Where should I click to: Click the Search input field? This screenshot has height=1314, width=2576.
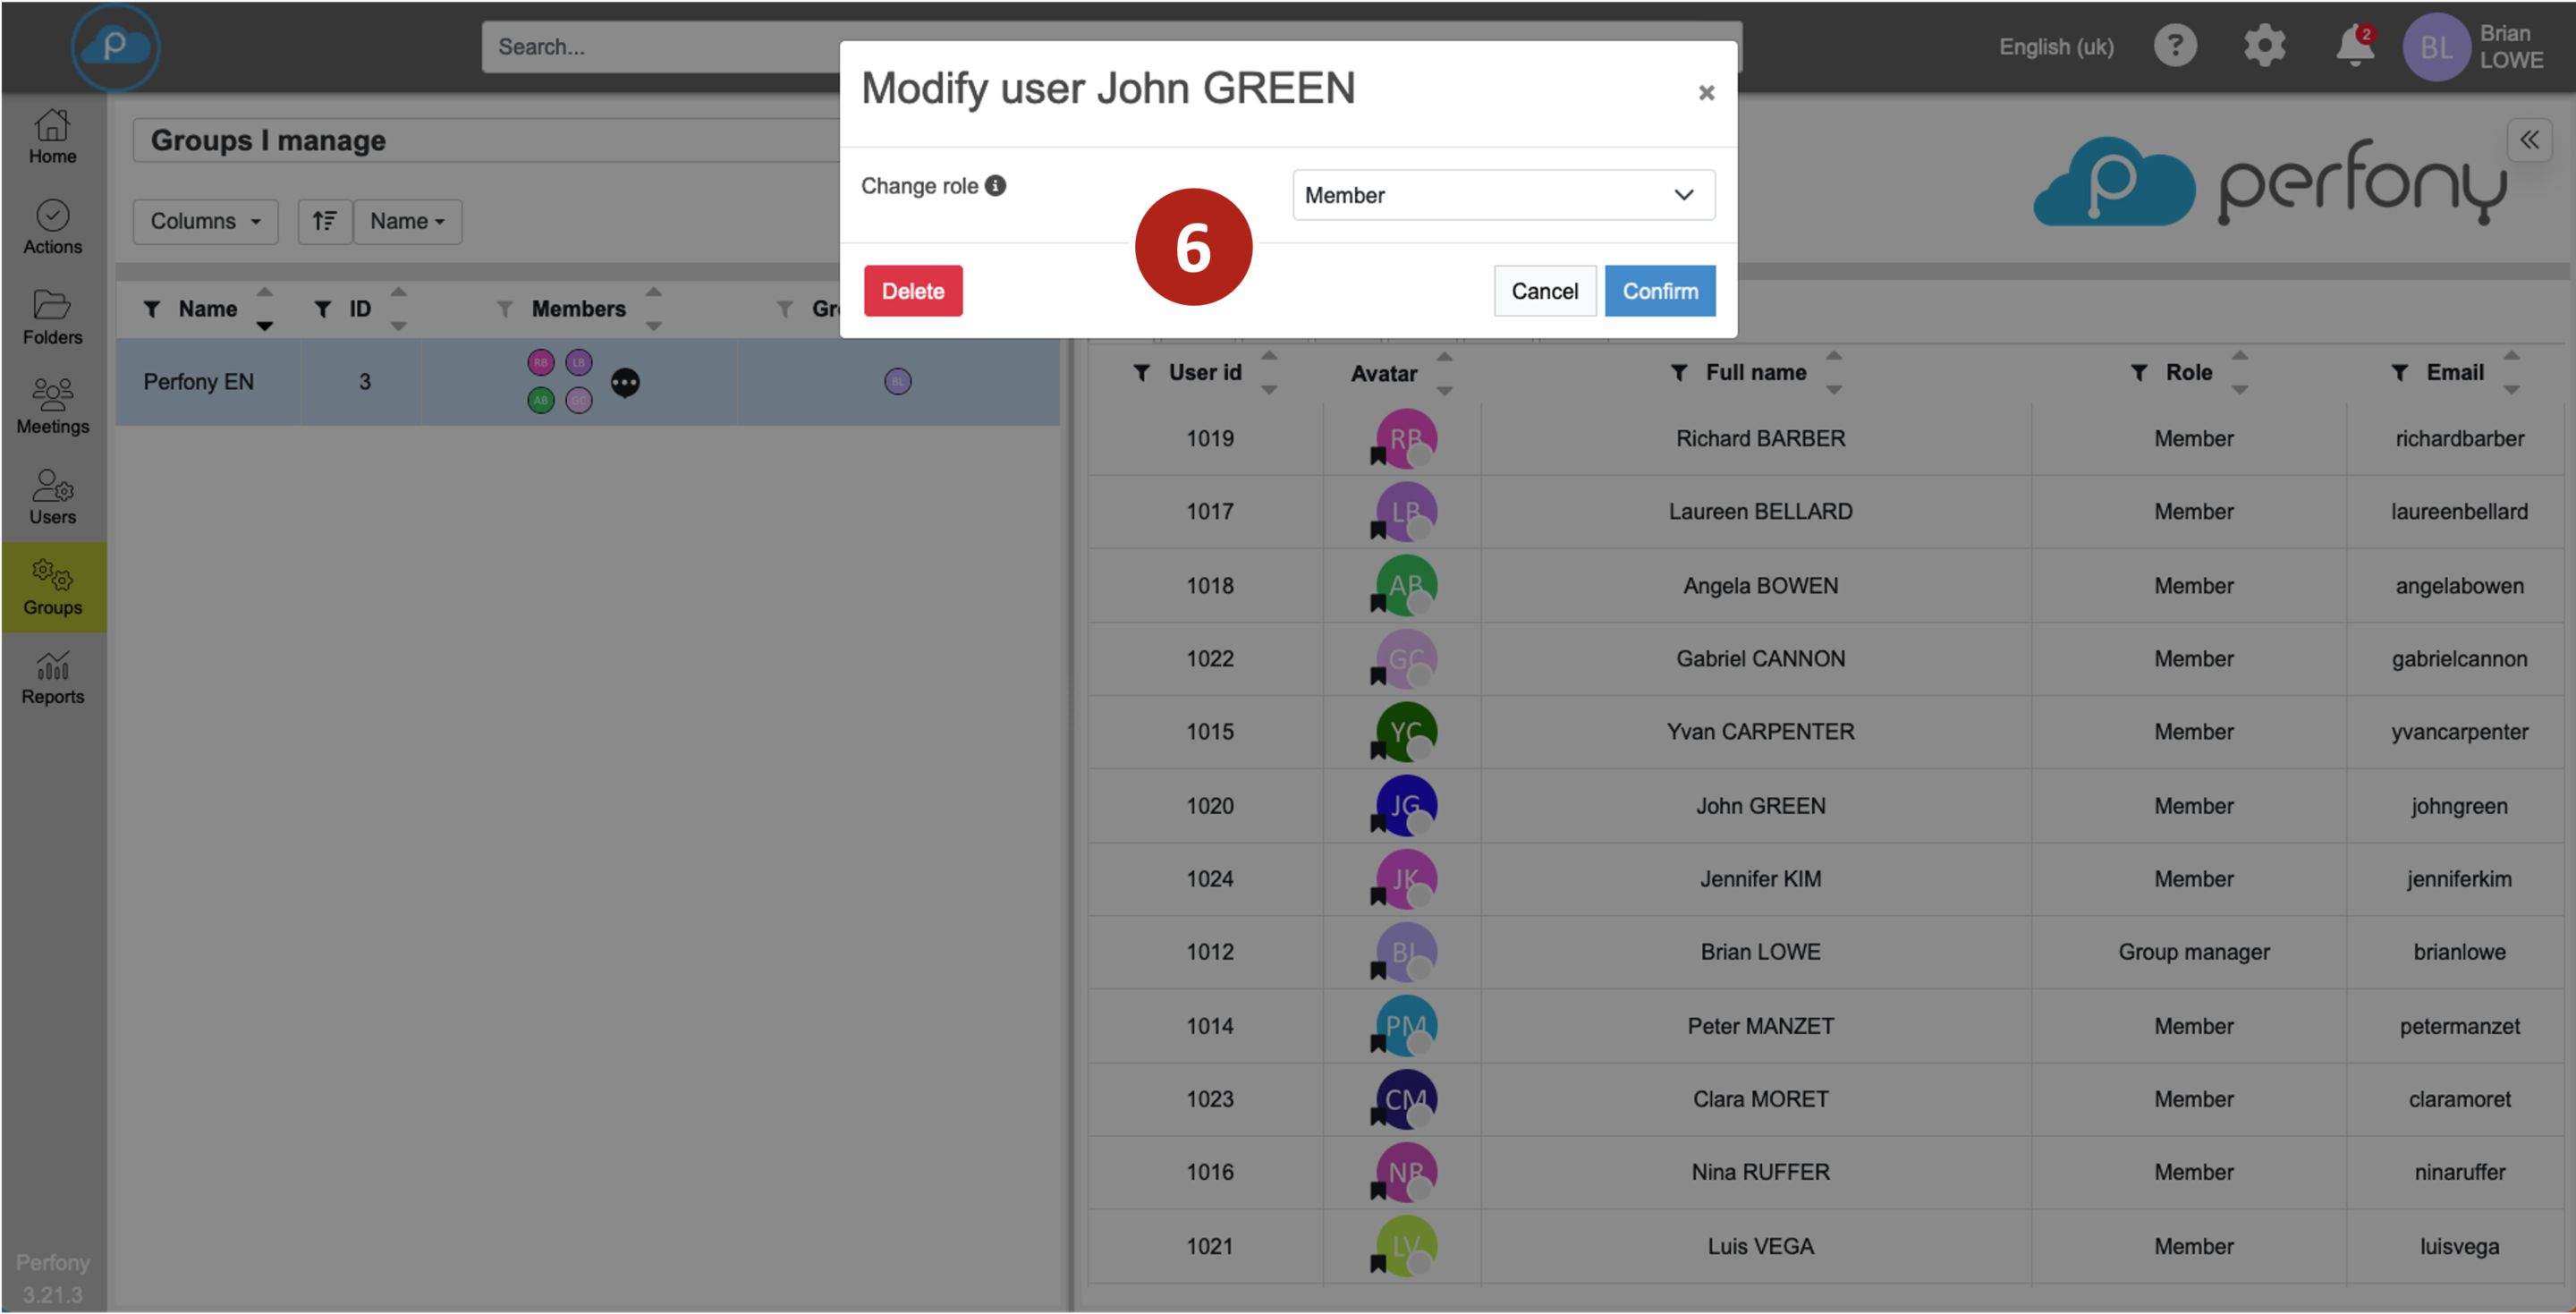[660, 47]
